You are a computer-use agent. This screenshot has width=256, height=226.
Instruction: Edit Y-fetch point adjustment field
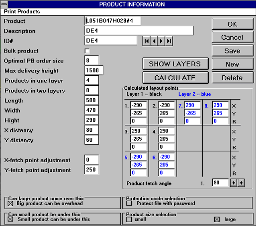pyautogui.click(x=91, y=169)
